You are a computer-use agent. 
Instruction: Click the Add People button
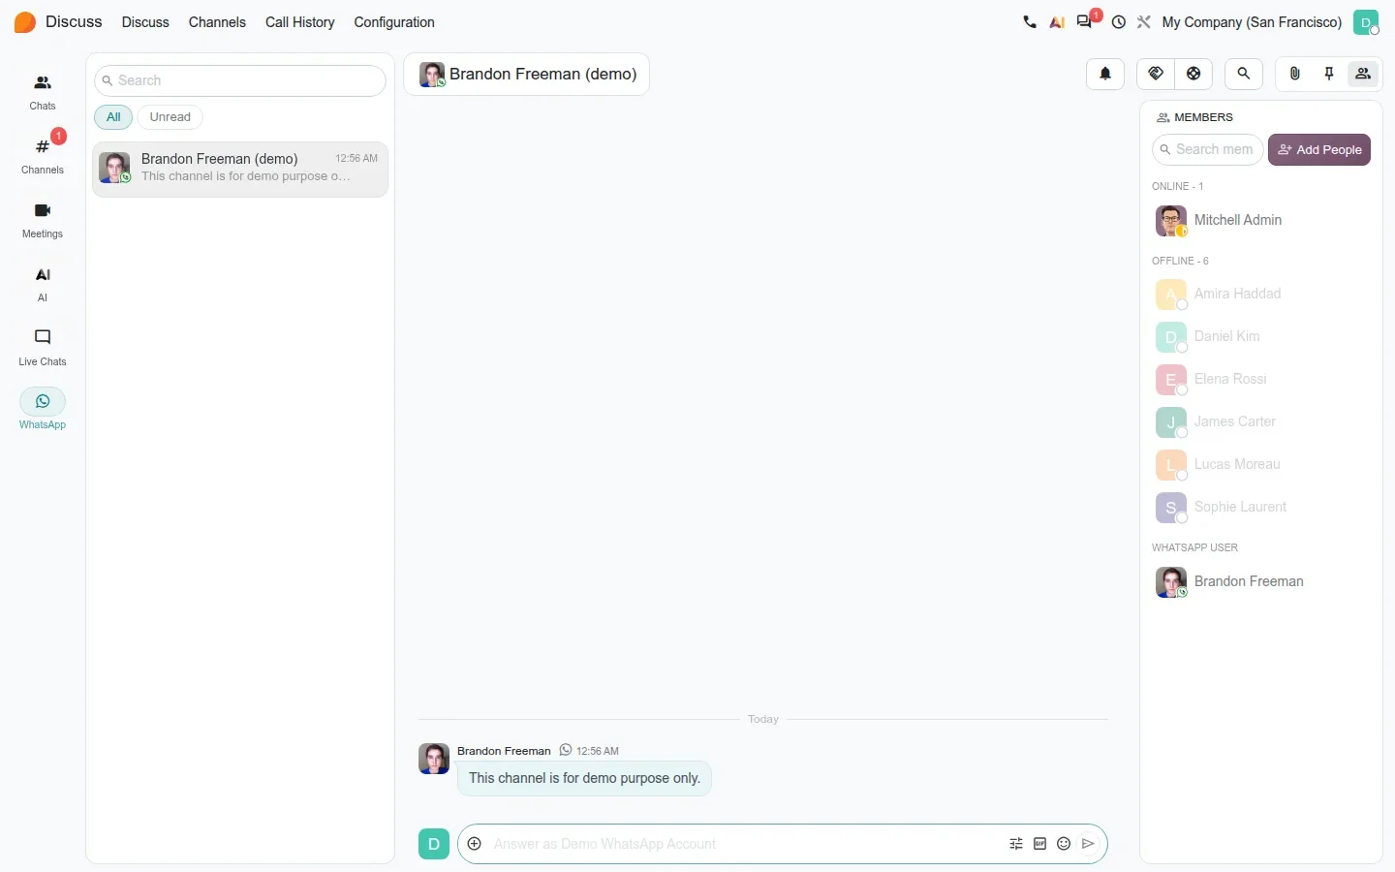(1319, 149)
